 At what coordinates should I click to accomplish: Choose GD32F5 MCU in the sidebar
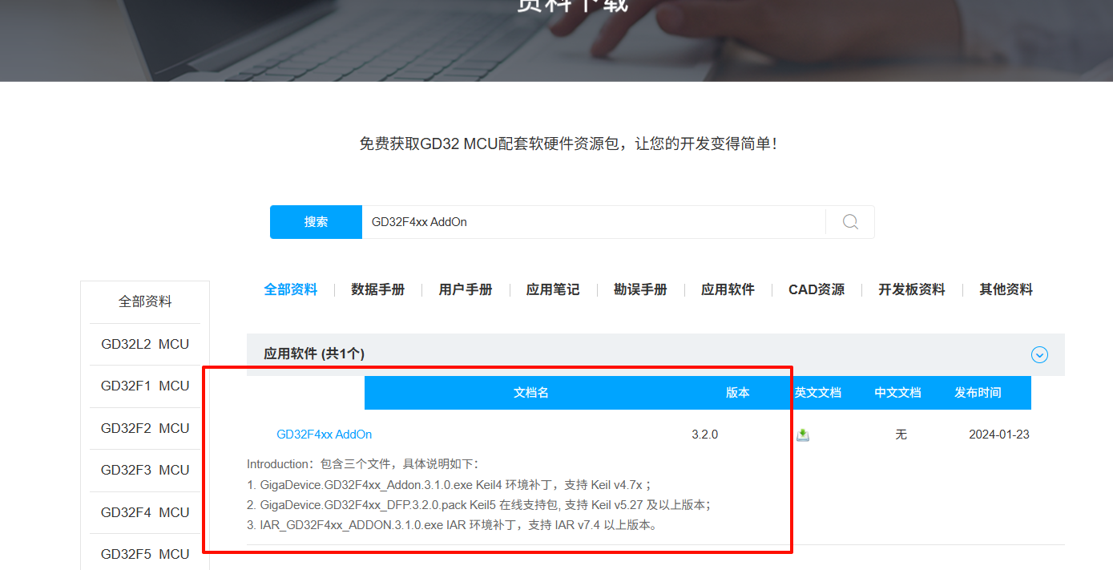point(145,555)
